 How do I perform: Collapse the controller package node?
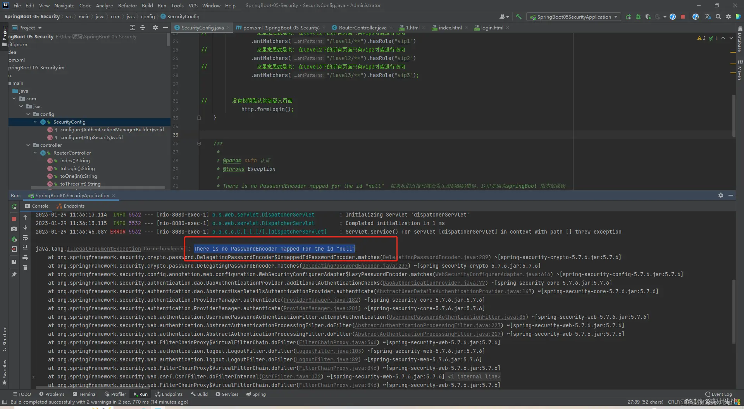point(28,145)
